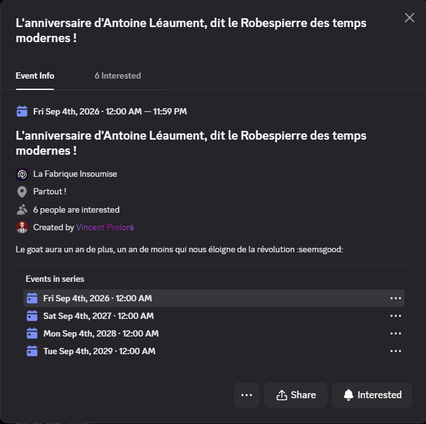Viewport: 426px width, 424px height.
Task: Click Vincent Proloré's avatar
Action: [x=22, y=227]
